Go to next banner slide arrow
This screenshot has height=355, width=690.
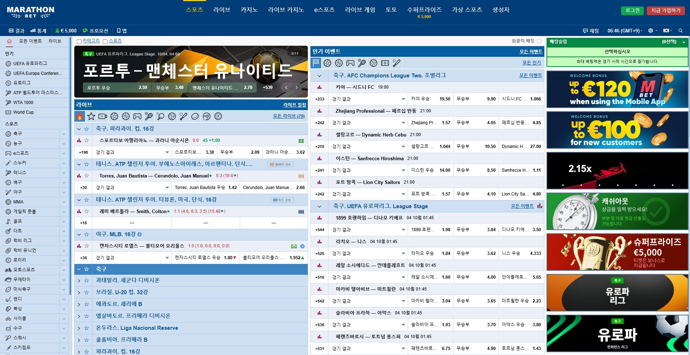297,87
